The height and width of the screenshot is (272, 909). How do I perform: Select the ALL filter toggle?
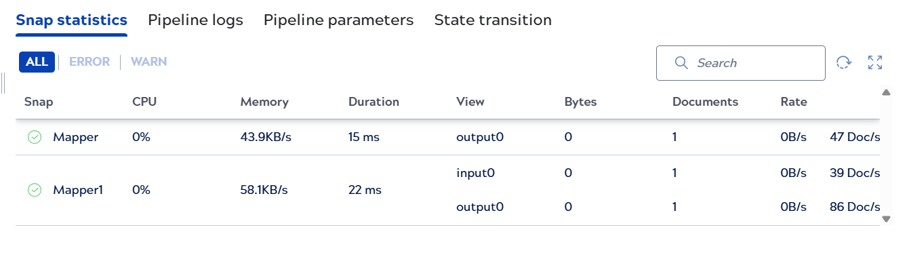(x=37, y=62)
